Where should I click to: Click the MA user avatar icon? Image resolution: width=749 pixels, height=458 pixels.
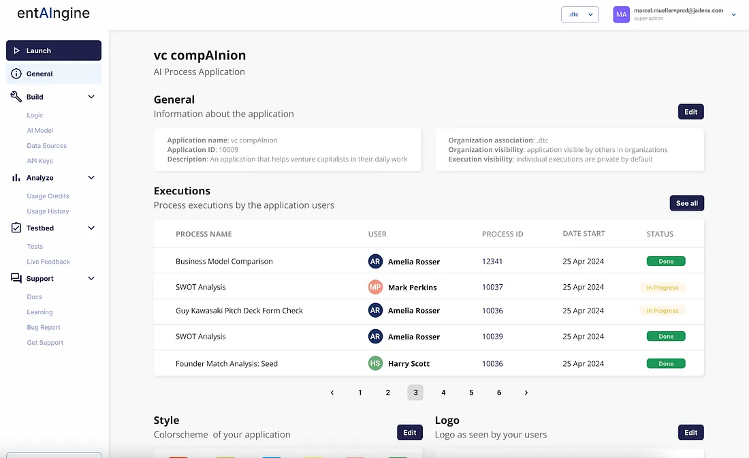tap(621, 14)
